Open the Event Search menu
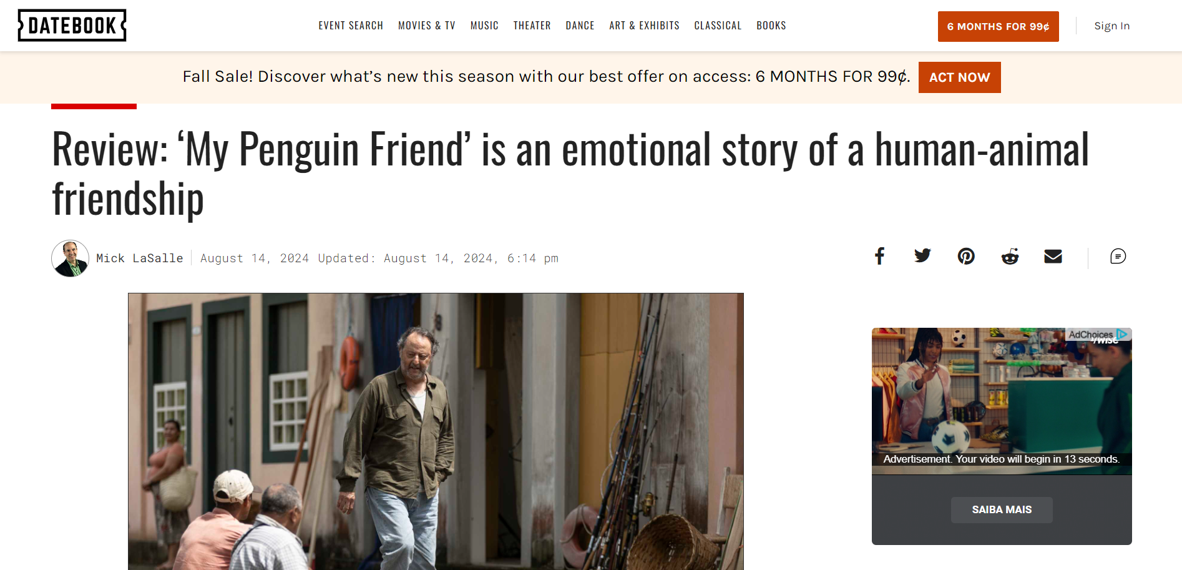This screenshot has height=570, width=1182. [351, 26]
